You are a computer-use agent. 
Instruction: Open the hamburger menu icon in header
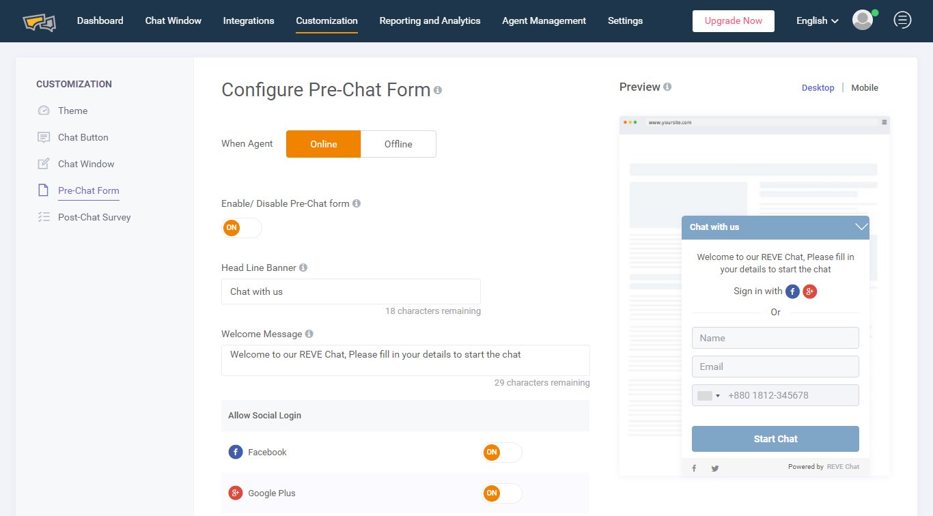(902, 20)
